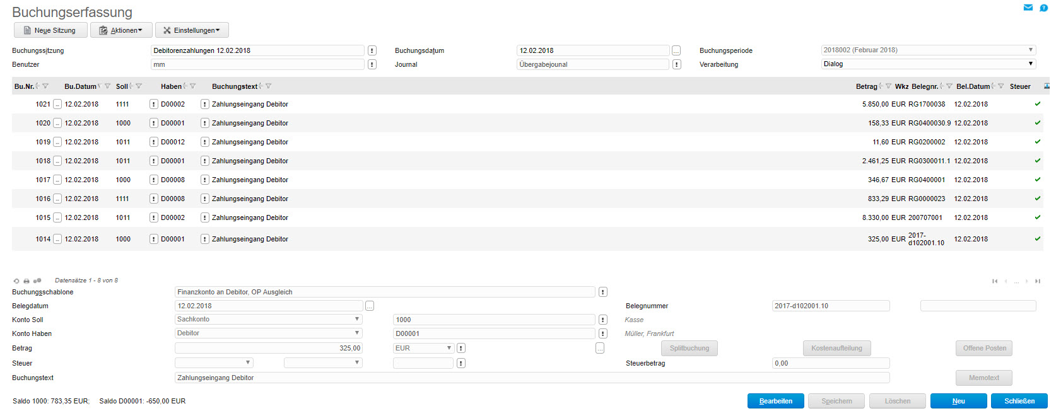Select row with Belegnr. 200707001
Screen dimensions: 1056x411
(527, 217)
